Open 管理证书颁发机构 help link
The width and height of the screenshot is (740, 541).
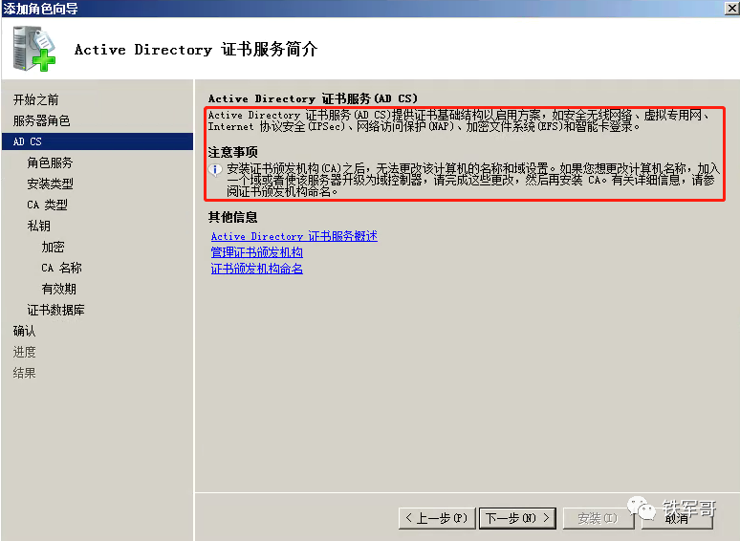256,252
